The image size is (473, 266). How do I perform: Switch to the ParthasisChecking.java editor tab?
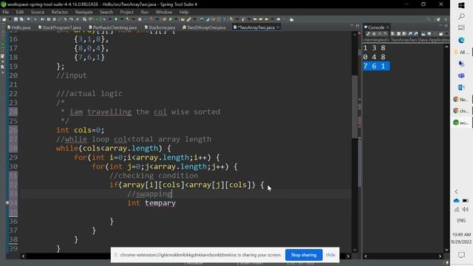(x=113, y=27)
